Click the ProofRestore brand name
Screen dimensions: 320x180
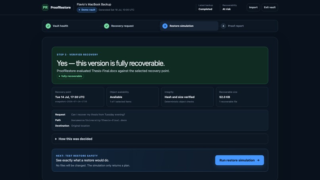pos(61,8)
